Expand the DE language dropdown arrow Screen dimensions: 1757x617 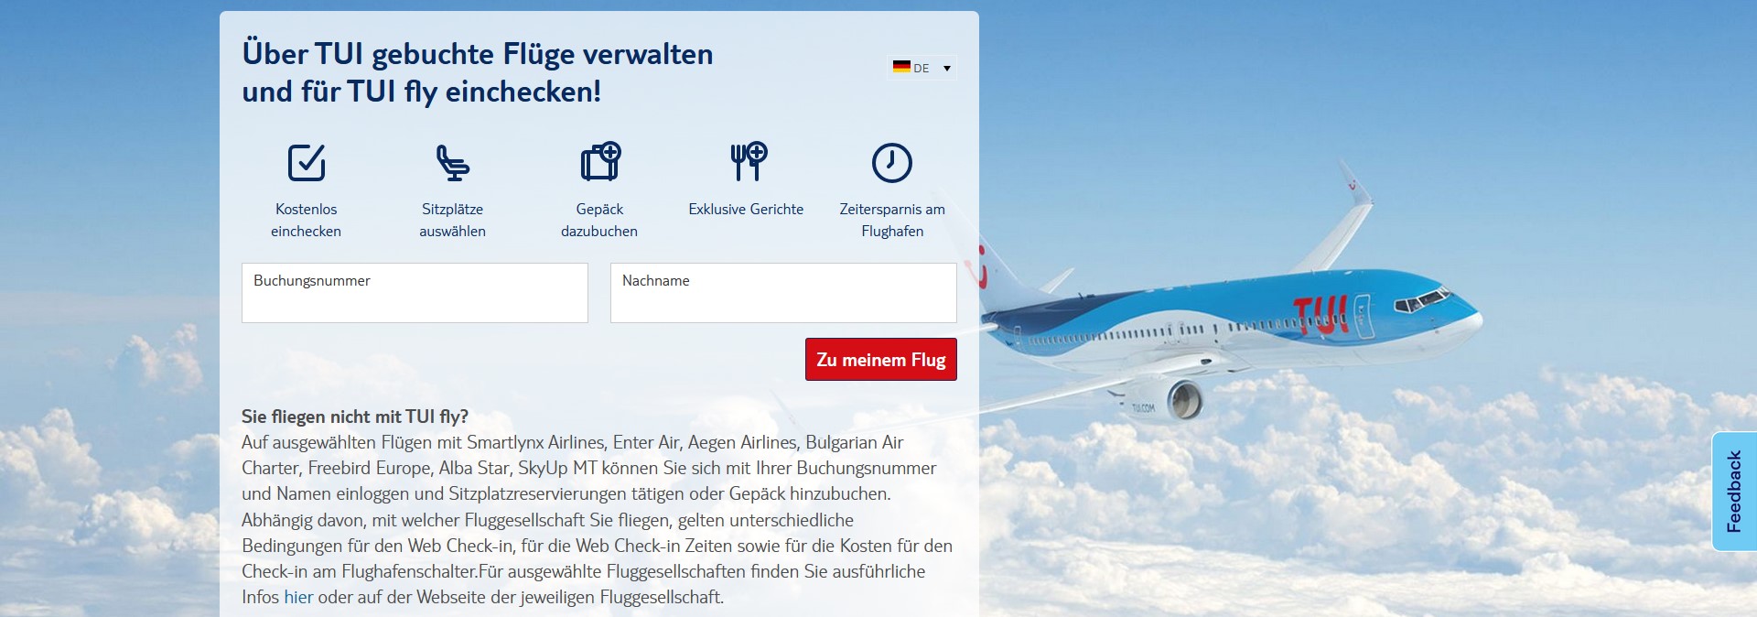[x=947, y=68]
